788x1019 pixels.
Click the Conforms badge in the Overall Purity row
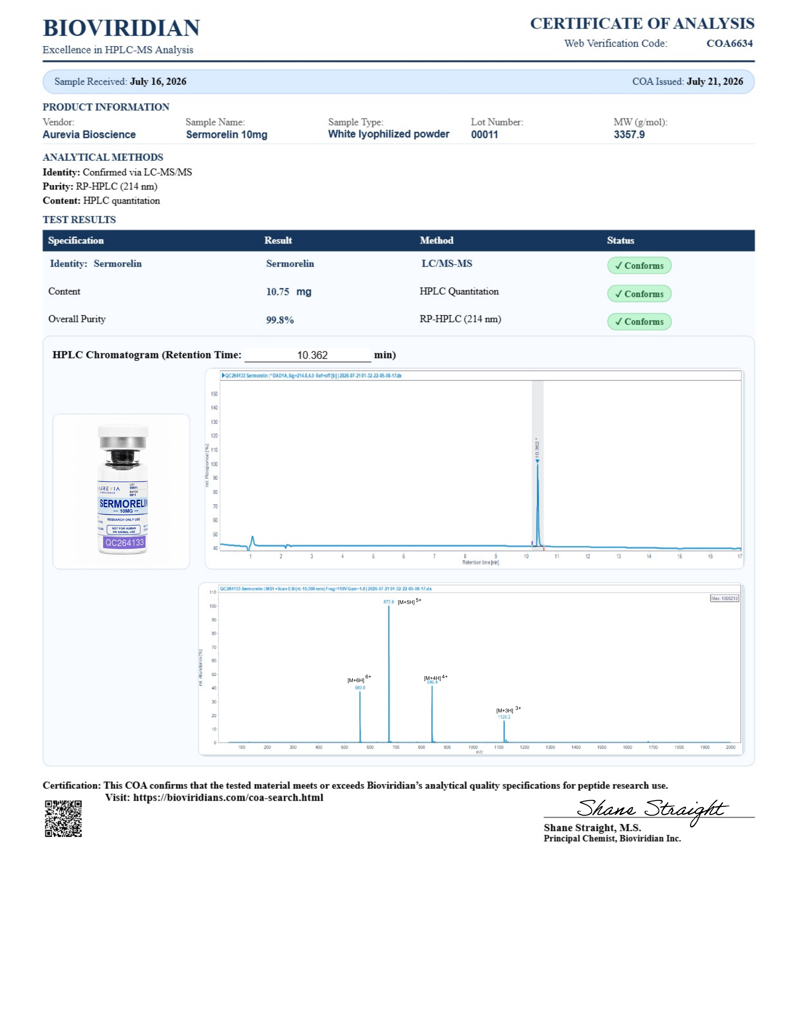[639, 321]
